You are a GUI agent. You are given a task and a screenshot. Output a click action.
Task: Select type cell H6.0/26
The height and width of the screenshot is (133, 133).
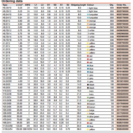(x=6, y=88)
